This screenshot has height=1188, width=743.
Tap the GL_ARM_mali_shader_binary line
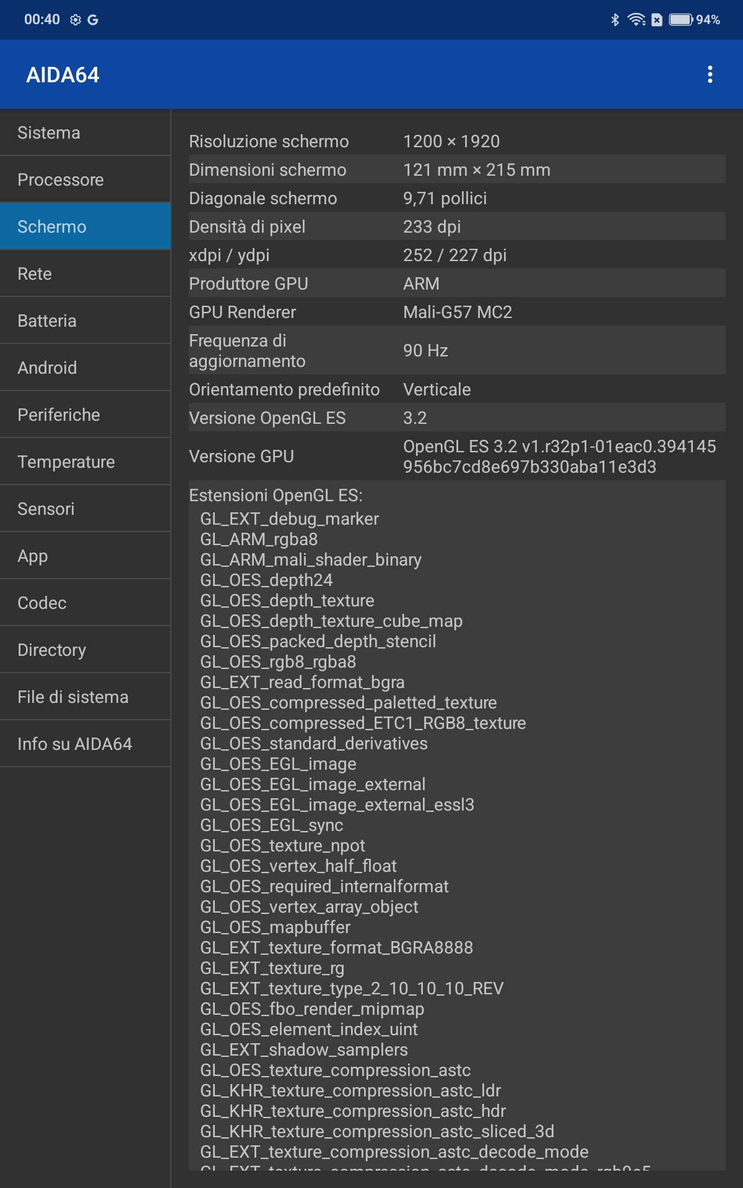[311, 559]
